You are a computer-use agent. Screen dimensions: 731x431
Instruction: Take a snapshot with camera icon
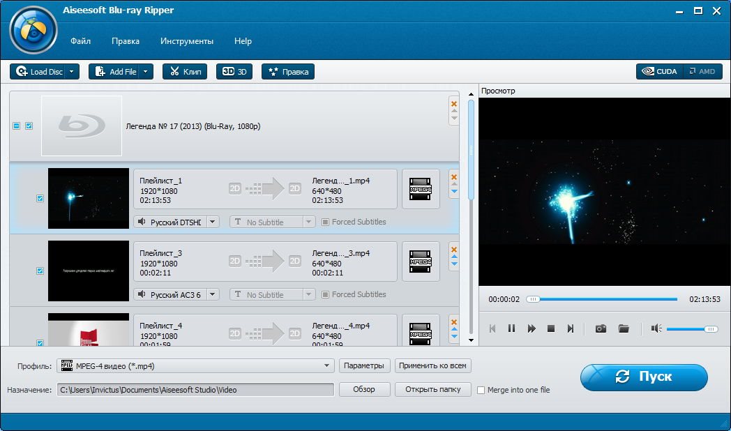pos(601,328)
